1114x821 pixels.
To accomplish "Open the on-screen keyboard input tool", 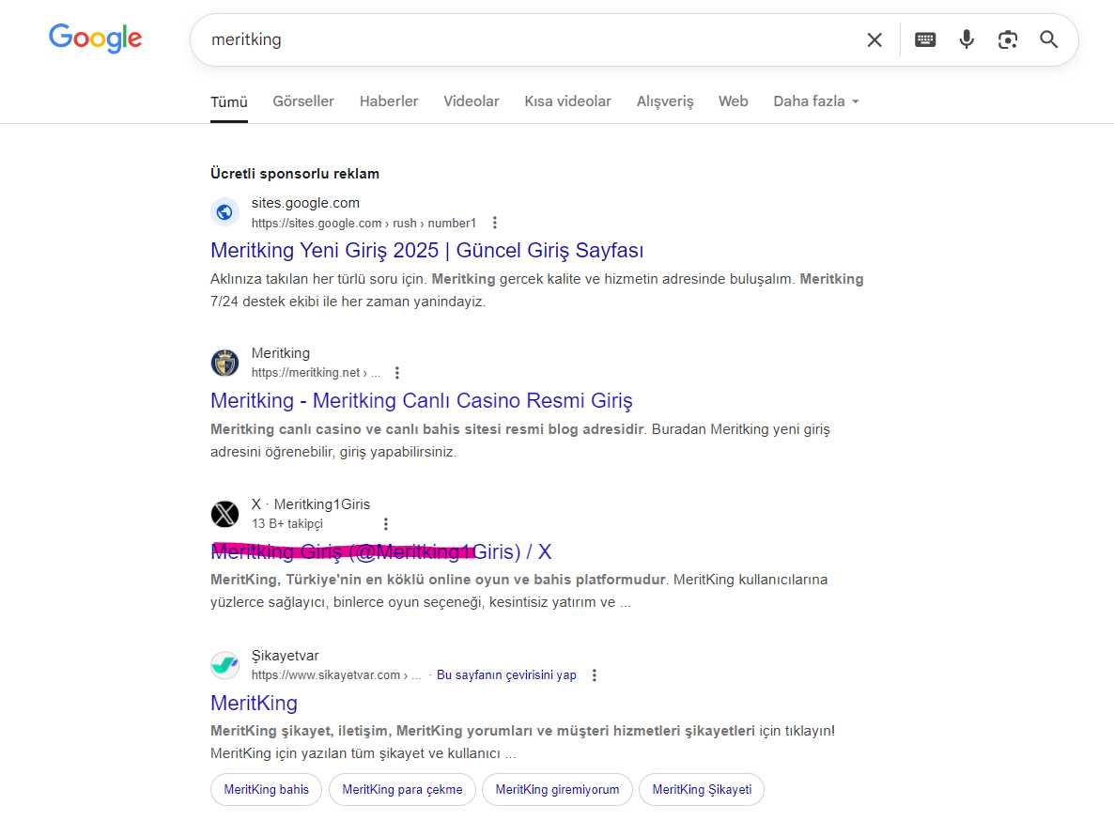I will 925,39.
